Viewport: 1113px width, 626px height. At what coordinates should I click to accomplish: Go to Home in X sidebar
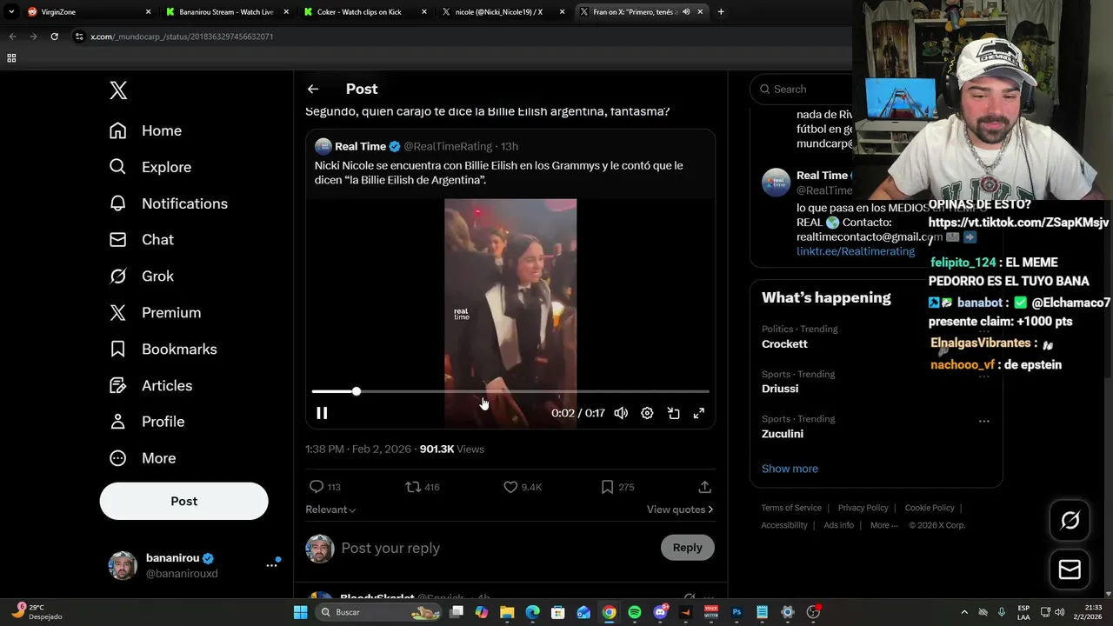145,130
